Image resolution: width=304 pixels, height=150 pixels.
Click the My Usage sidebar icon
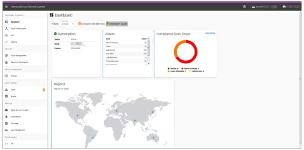tap(6, 123)
